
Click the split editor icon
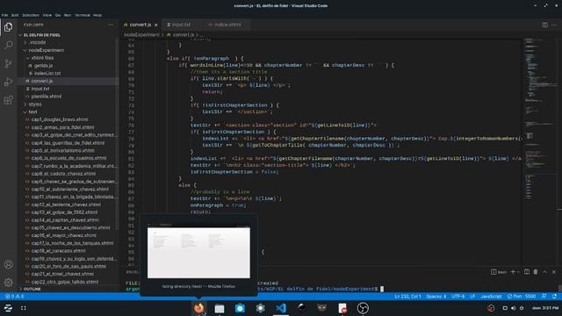click(544, 25)
